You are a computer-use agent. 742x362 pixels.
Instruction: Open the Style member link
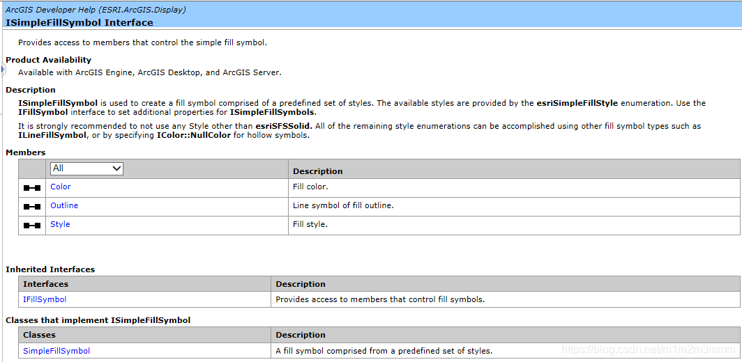coord(60,224)
